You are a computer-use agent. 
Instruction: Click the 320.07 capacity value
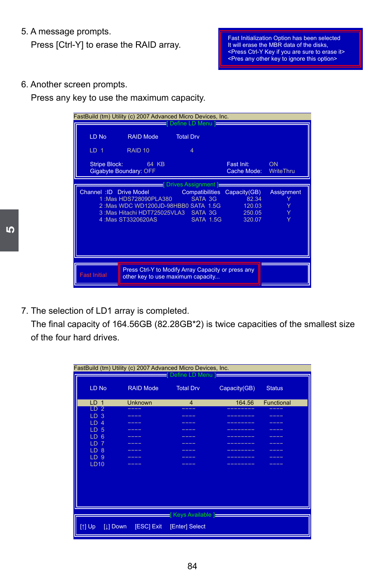[252, 220]
